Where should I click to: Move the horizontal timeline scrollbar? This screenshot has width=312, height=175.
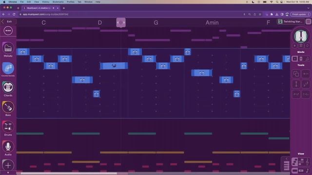pos(69,174)
